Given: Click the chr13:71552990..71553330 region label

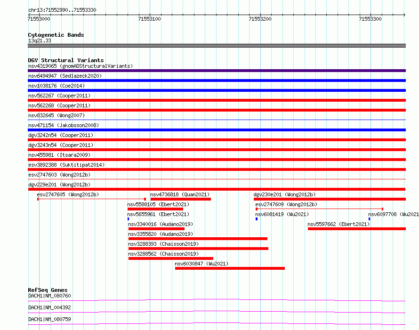Looking at the screenshot, I should tap(62, 10).
